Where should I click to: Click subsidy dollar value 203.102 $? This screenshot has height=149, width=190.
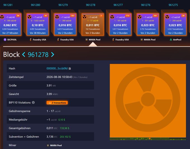pyautogui.click(x=65, y=137)
